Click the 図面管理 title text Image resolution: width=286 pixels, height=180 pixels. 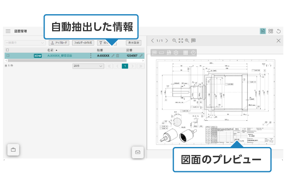[20, 31]
